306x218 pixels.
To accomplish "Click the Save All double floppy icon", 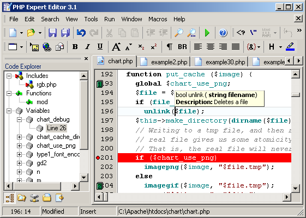I will pyautogui.click(x=65, y=33).
